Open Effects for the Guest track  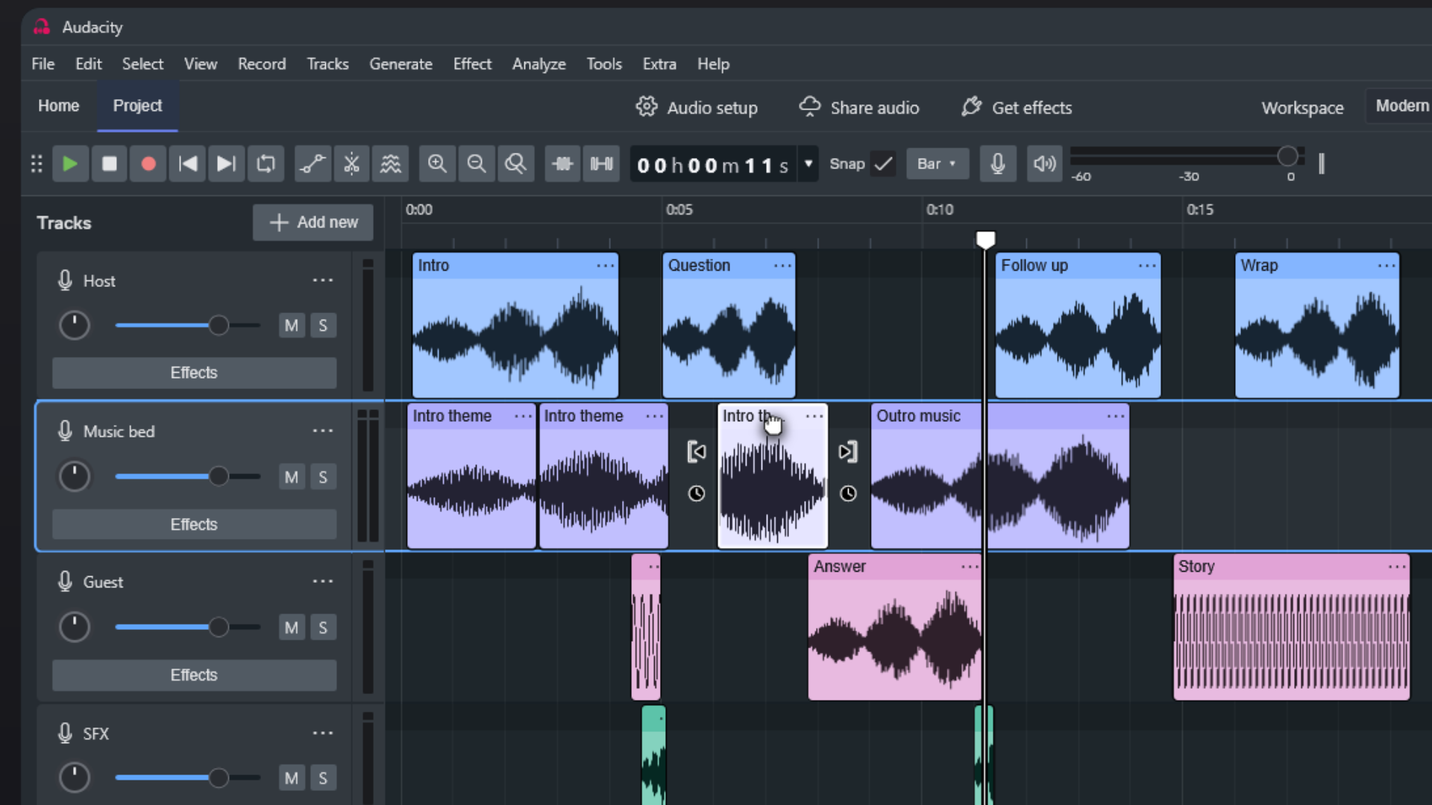[194, 675]
